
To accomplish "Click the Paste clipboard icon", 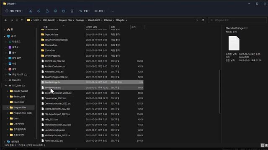I will click(47, 11).
